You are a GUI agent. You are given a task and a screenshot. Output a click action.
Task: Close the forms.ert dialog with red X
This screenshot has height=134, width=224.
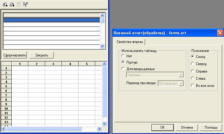pyautogui.click(x=220, y=33)
